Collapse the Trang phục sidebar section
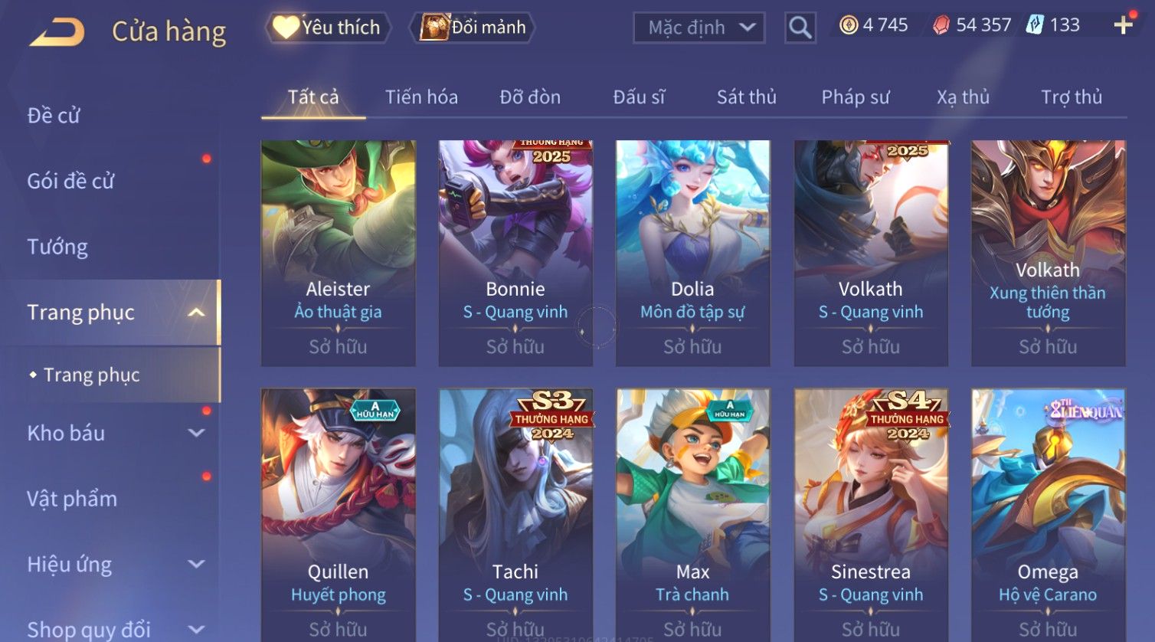 [x=196, y=313]
